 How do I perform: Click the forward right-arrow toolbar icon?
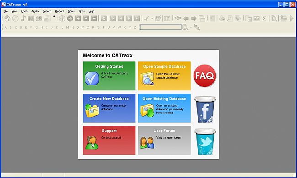click(x=194, y=18)
